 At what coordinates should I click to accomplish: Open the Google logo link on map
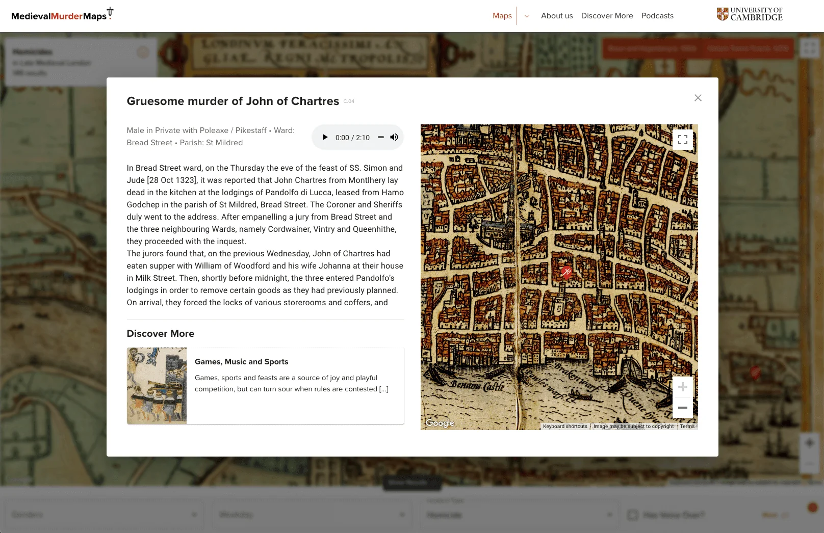tap(440, 423)
